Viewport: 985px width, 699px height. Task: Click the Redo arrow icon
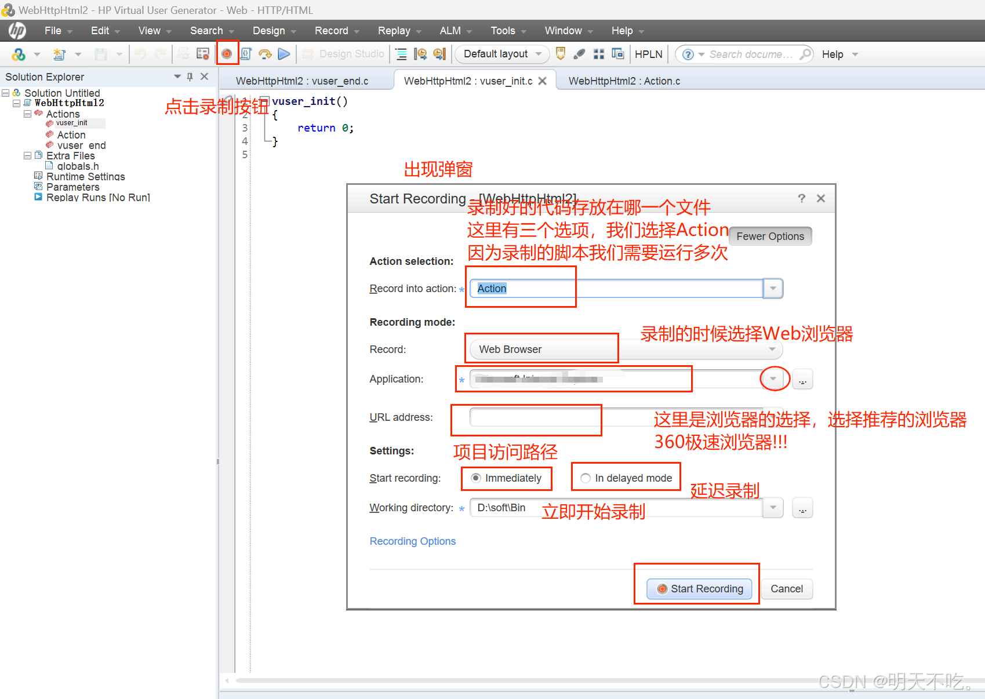tap(161, 54)
